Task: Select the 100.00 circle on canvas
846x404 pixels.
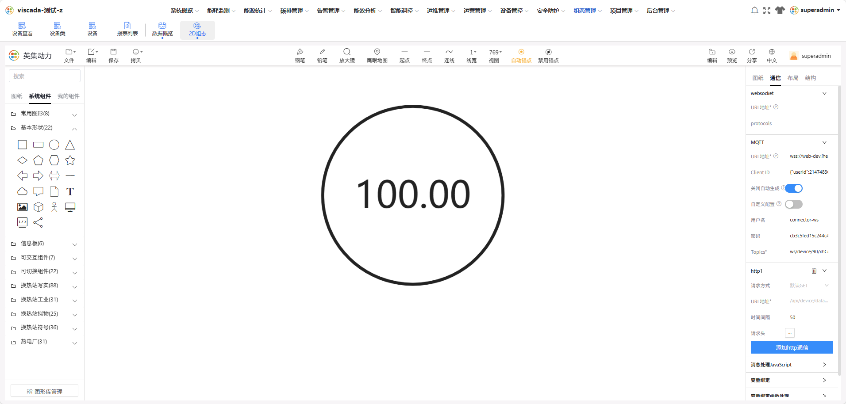Action: click(x=413, y=195)
